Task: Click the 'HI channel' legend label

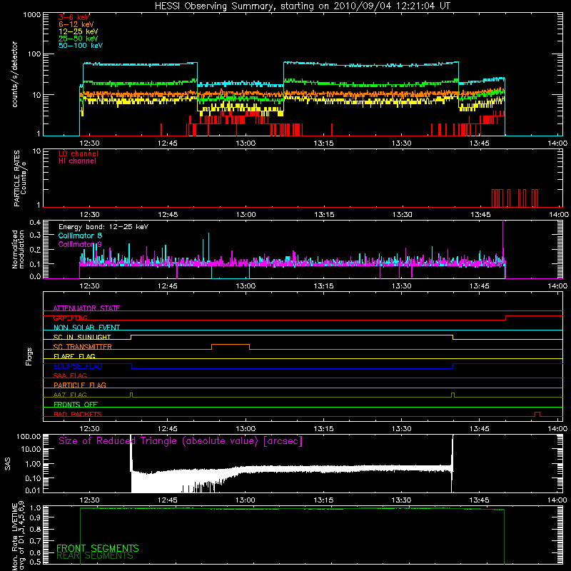Action: (x=77, y=161)
